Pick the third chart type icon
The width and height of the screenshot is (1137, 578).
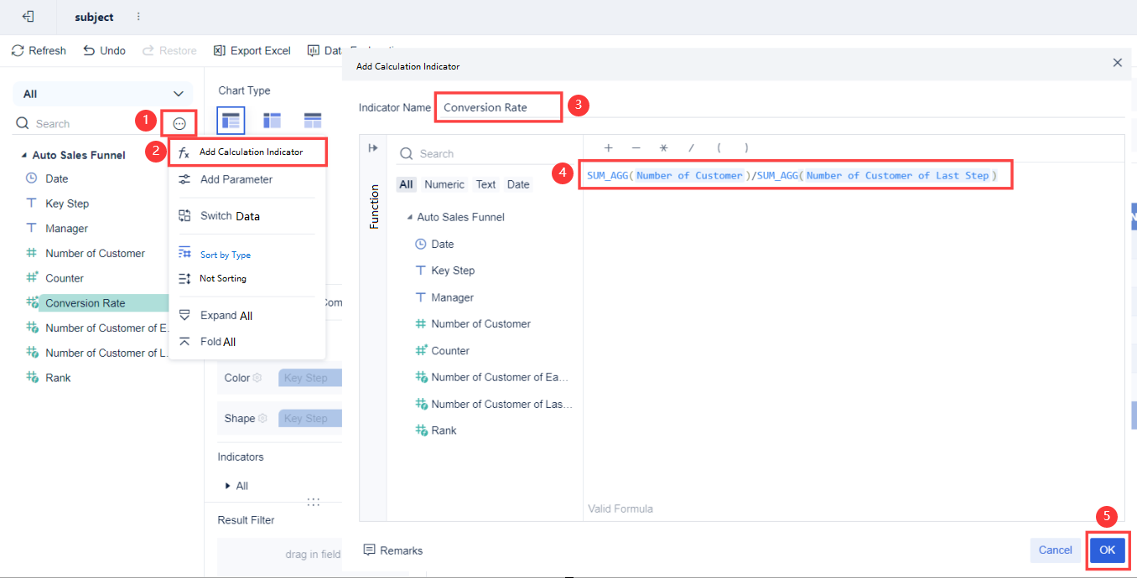[x=313, y=121]
